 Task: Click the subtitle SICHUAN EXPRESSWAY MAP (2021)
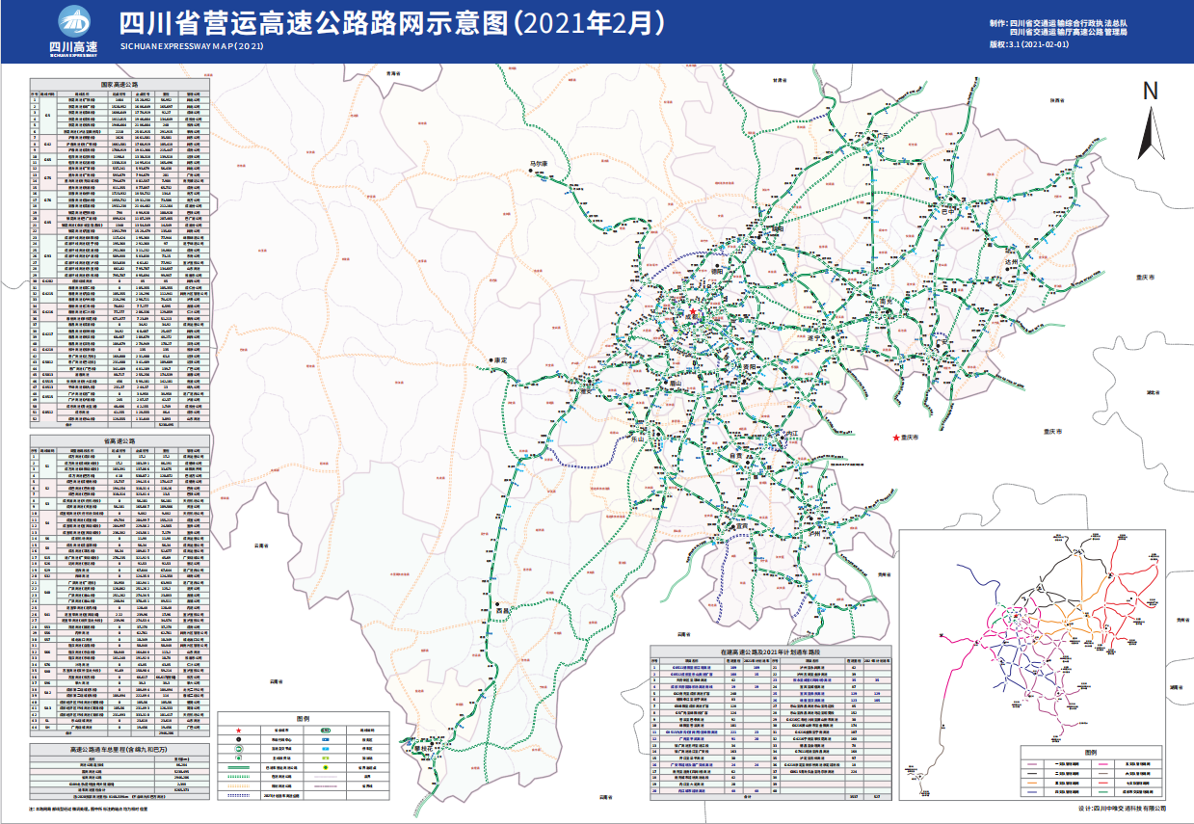[192, 45]
